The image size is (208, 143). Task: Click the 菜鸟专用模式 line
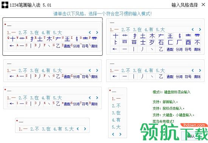[163, 121]
